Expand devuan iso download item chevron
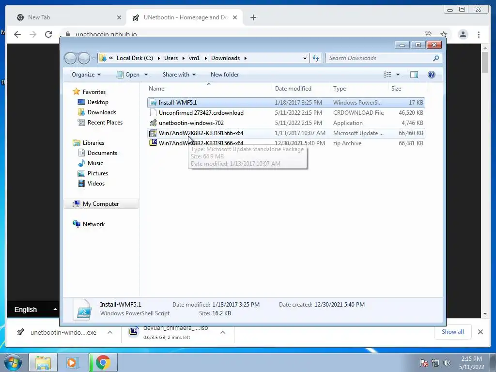This screenshot has width=496, height=372. tap(223, 332)
